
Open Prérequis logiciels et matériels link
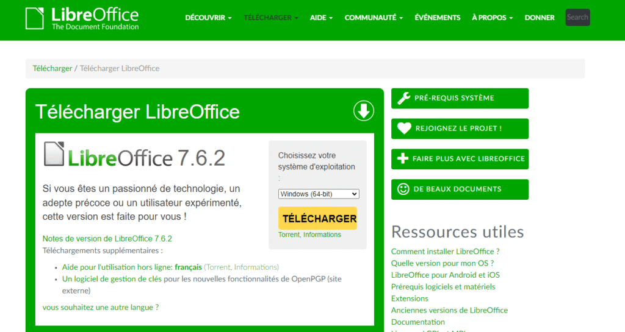point(443,287)
